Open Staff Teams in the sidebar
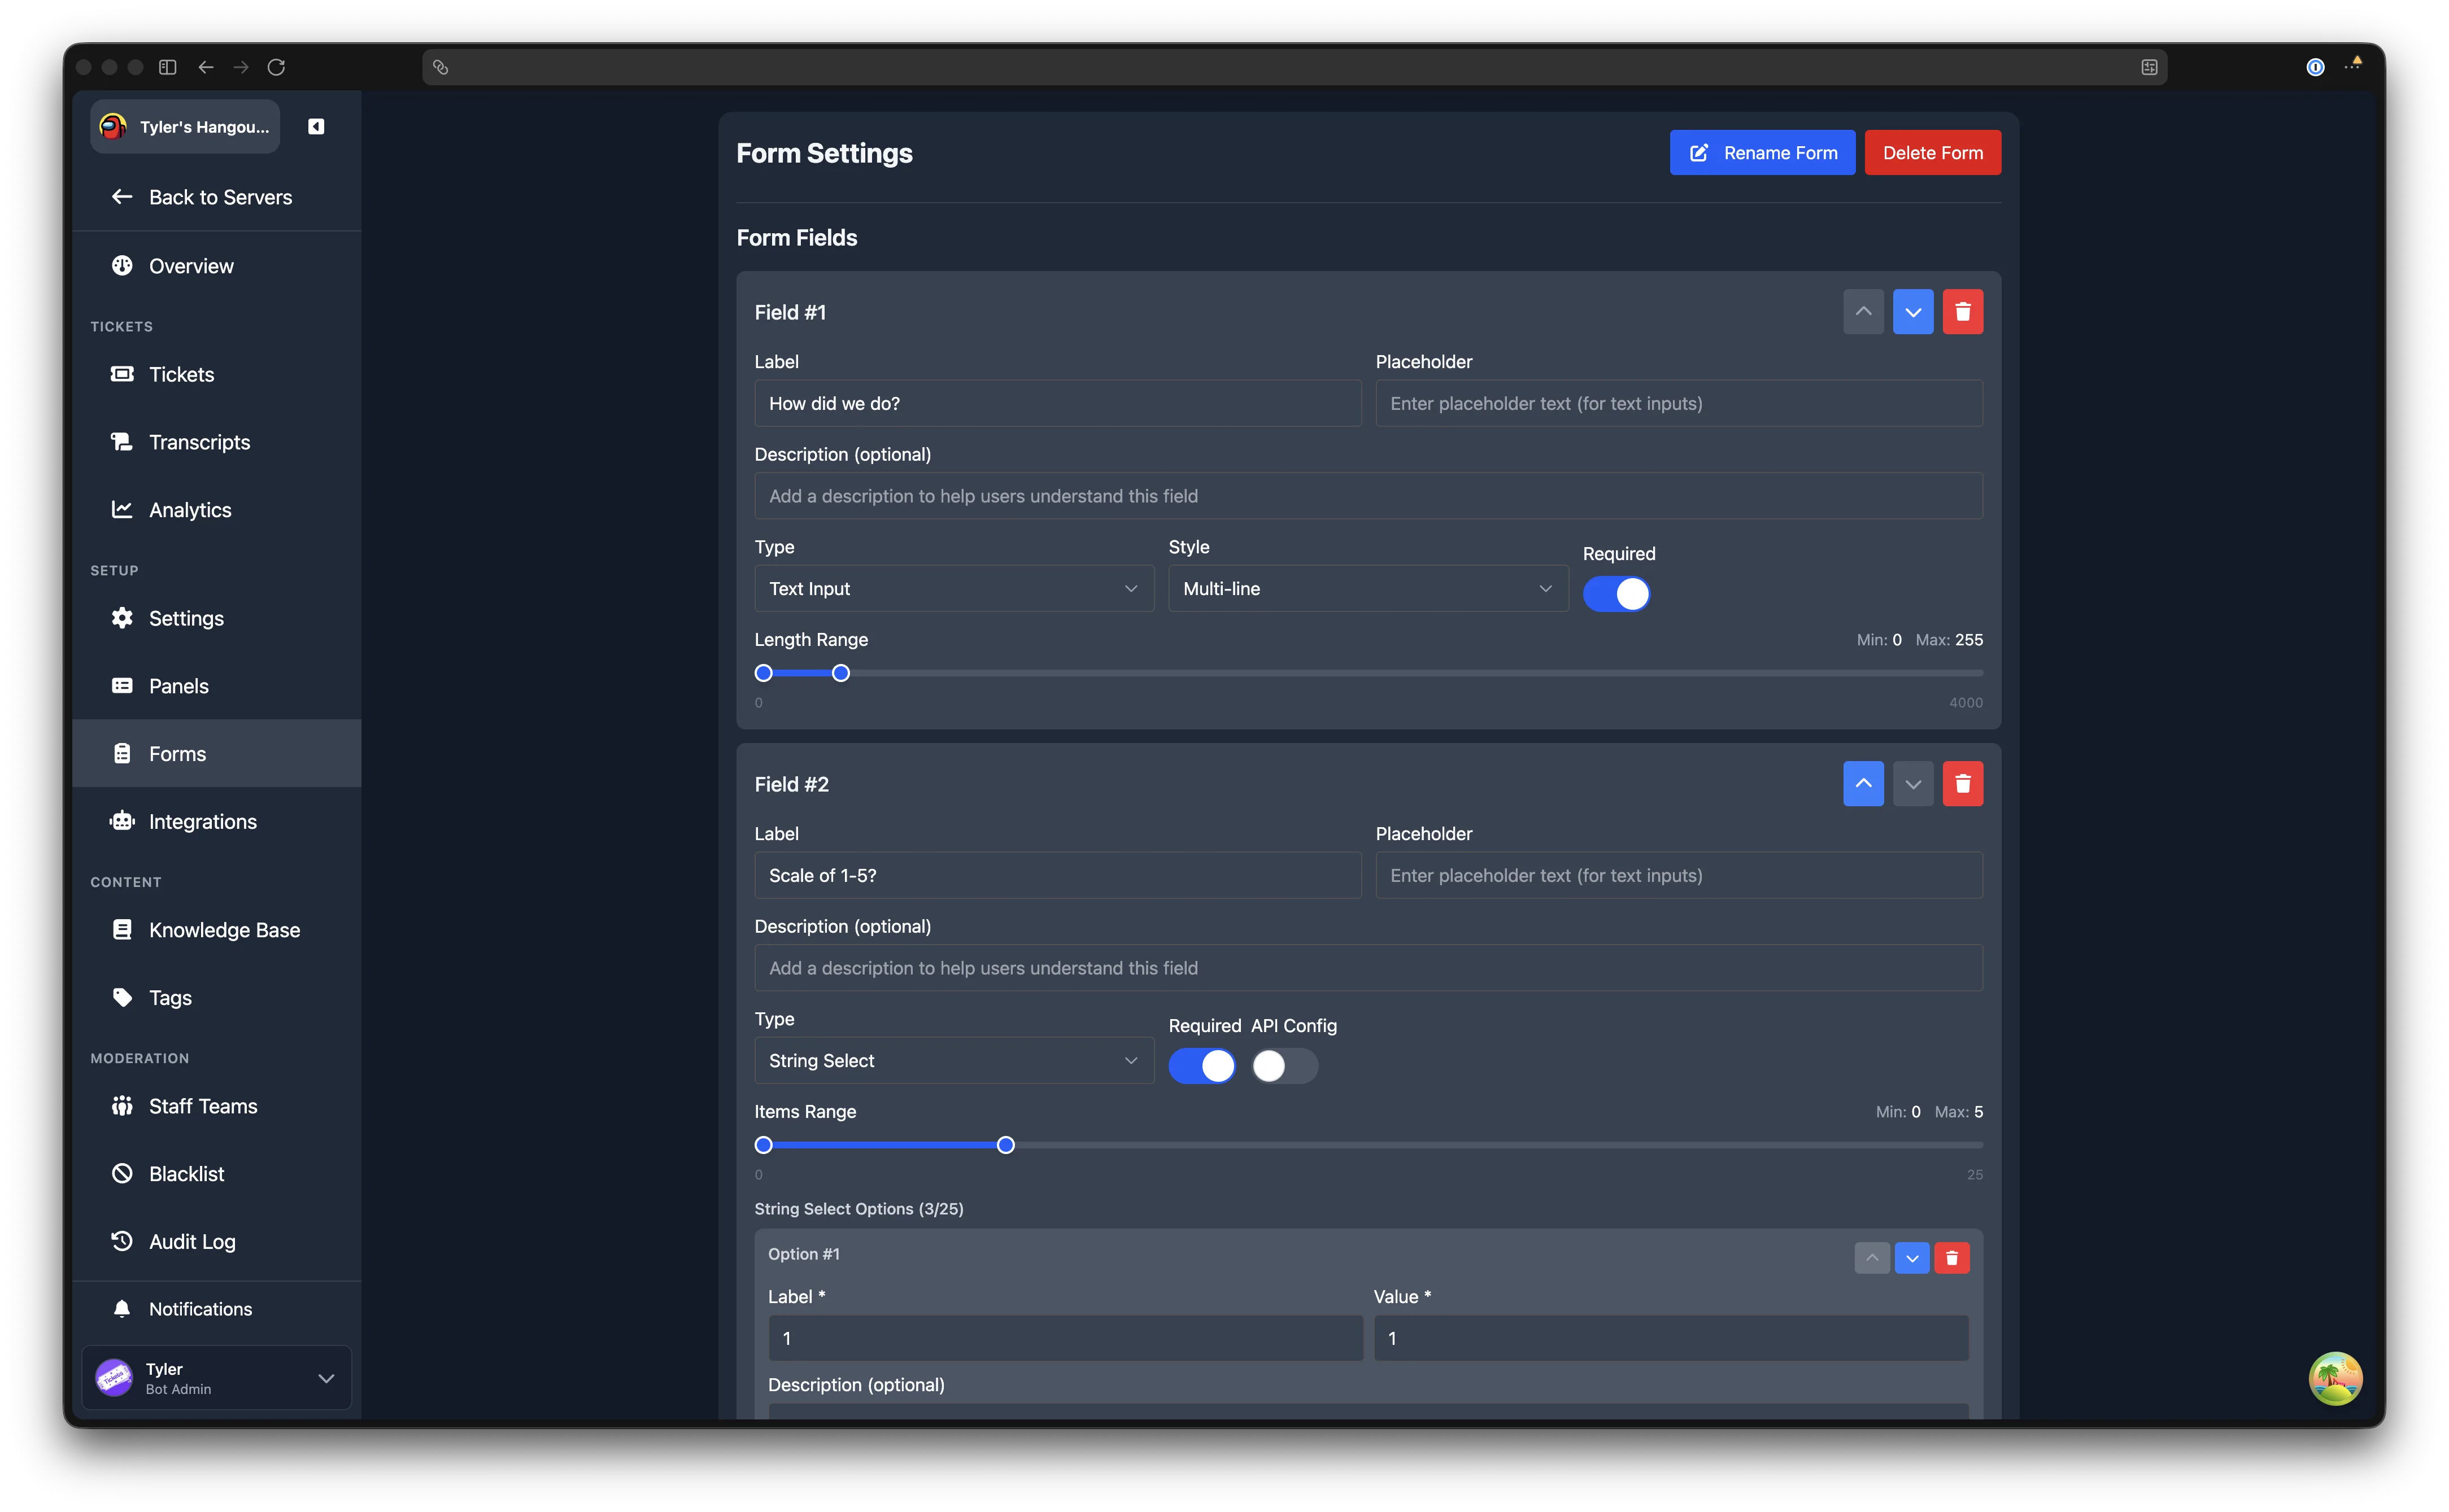This screenshot has height=1512, width=2449. (216, 1106)
